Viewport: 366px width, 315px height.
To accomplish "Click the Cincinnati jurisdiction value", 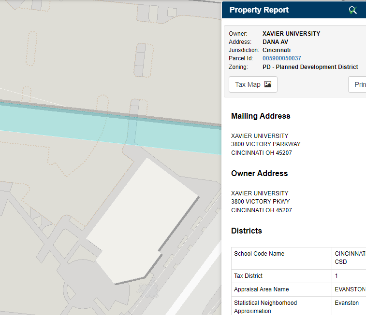I will click(277, 50).
